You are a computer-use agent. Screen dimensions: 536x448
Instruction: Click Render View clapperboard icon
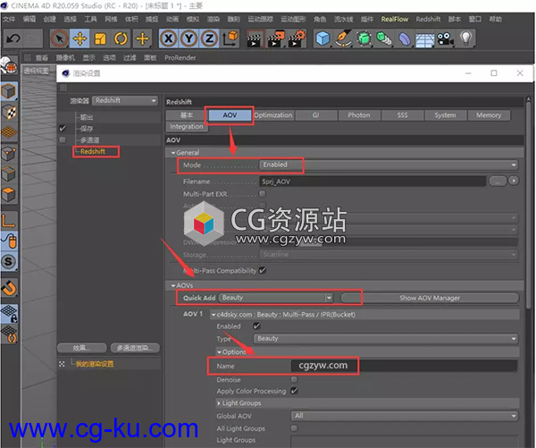point(255,38)
